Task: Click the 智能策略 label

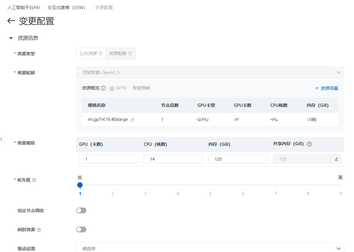Action: click(141, 88)
